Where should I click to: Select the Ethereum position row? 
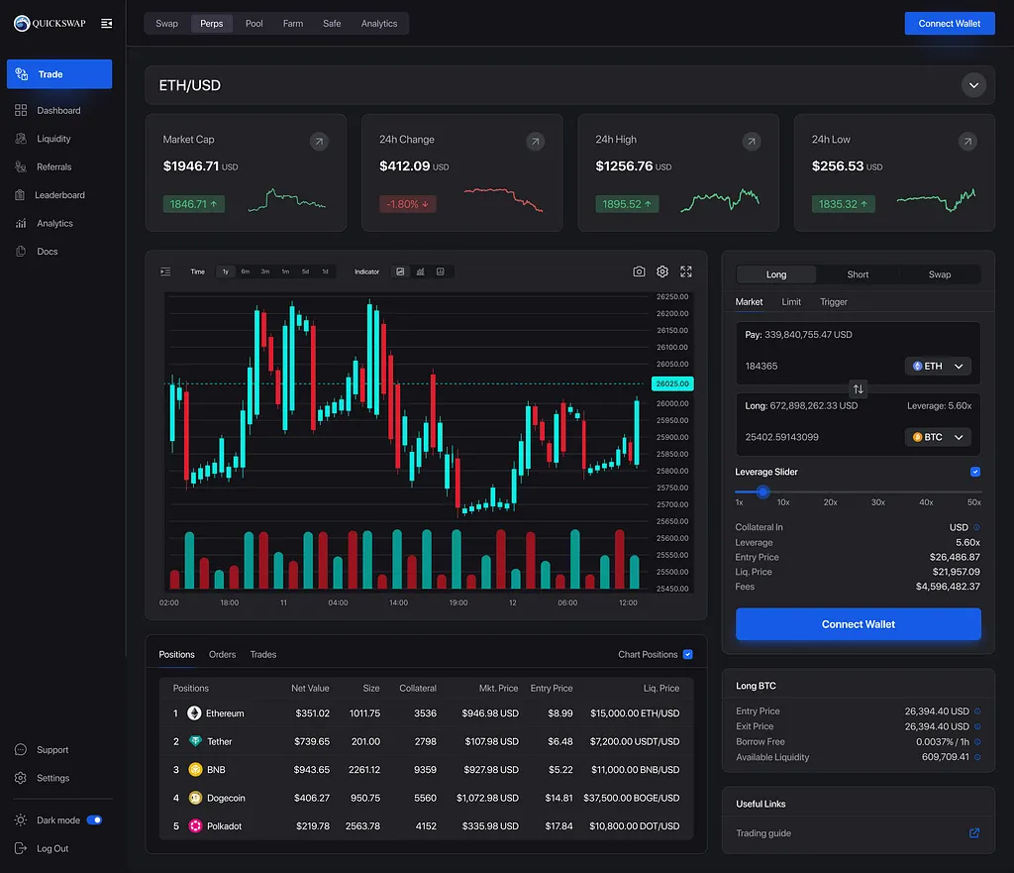click(426, 713)
